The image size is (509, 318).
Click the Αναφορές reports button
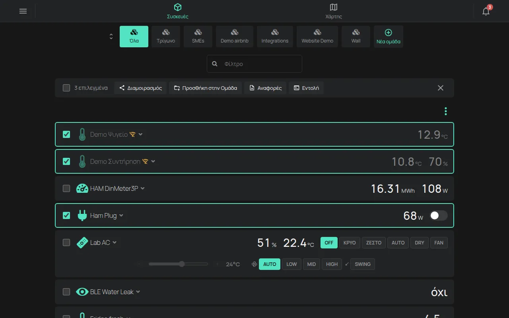coord(265,88)
